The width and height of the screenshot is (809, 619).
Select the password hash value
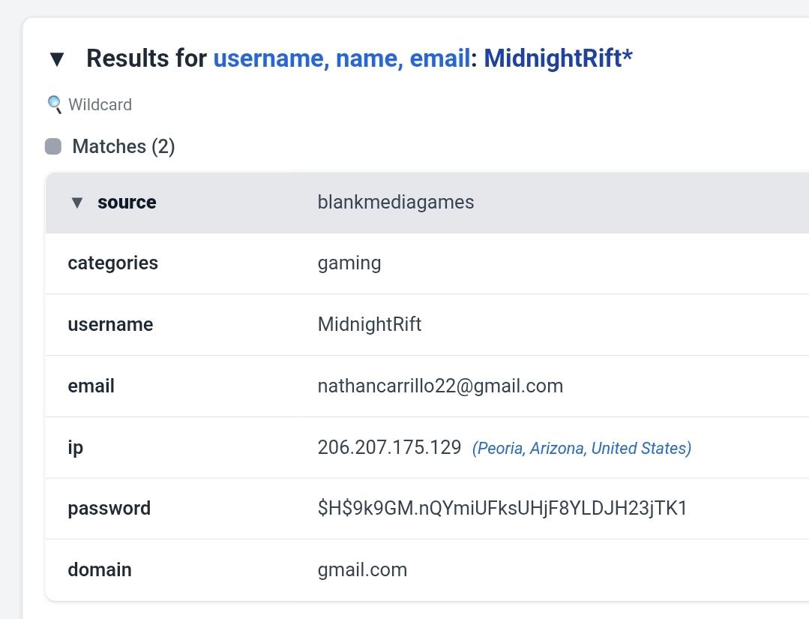(x=502, y=509)
